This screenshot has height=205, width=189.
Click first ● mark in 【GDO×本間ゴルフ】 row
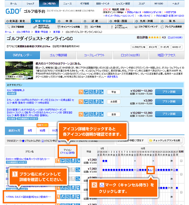(x=103, y=161)
